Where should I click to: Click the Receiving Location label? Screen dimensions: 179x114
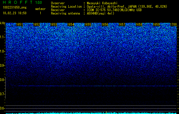[x=66, y=7]
